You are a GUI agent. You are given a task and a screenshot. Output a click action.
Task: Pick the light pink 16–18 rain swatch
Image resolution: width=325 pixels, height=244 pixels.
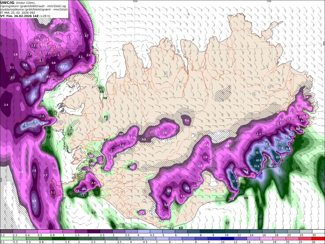(266, 239)
